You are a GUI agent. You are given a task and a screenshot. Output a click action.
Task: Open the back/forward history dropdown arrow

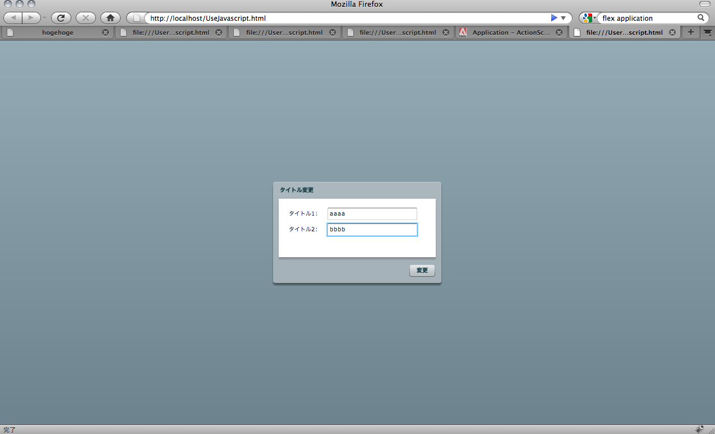coord(45,18)
